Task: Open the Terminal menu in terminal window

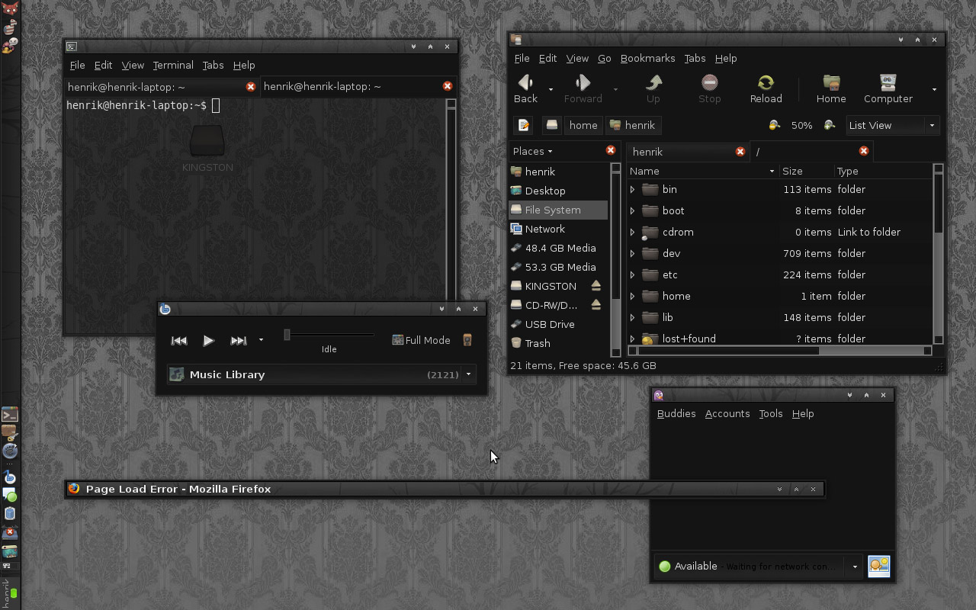Action: point(173,65)
